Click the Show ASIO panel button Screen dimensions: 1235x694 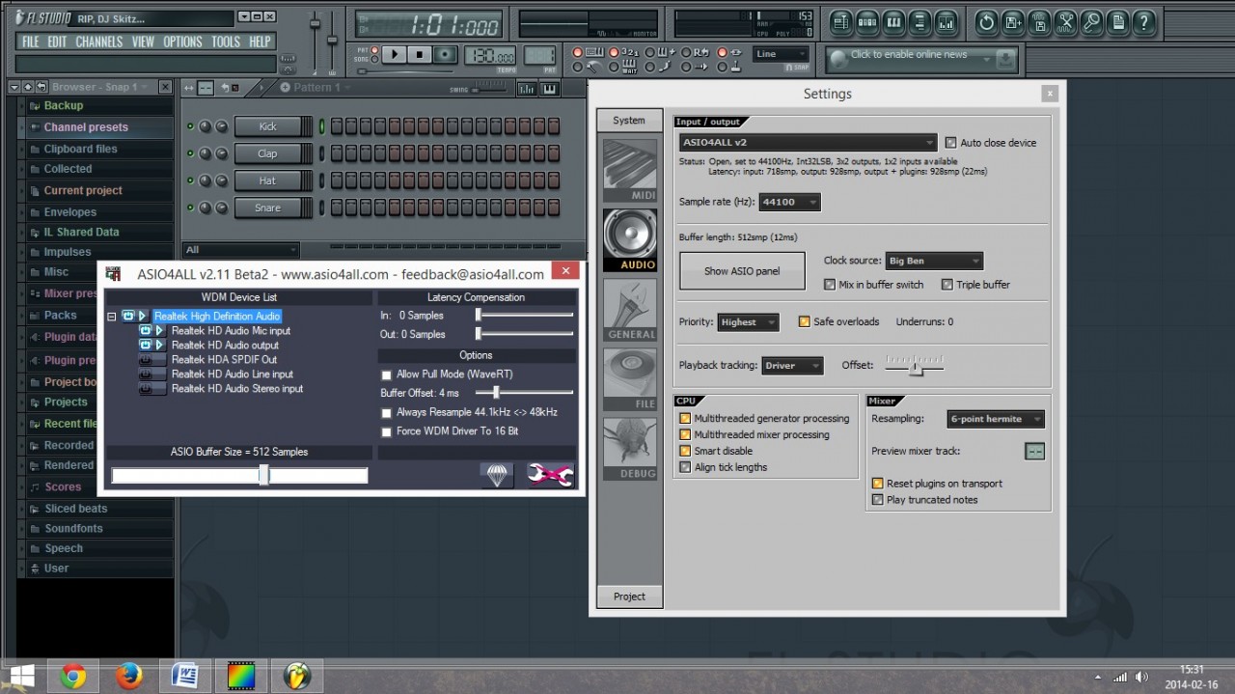tap(741, 271)
